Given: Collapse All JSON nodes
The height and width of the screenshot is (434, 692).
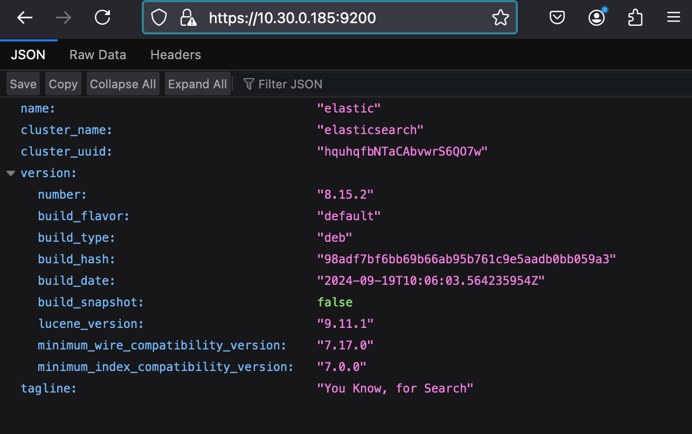Looking at the screenshot, I should (x=123, y=84).
